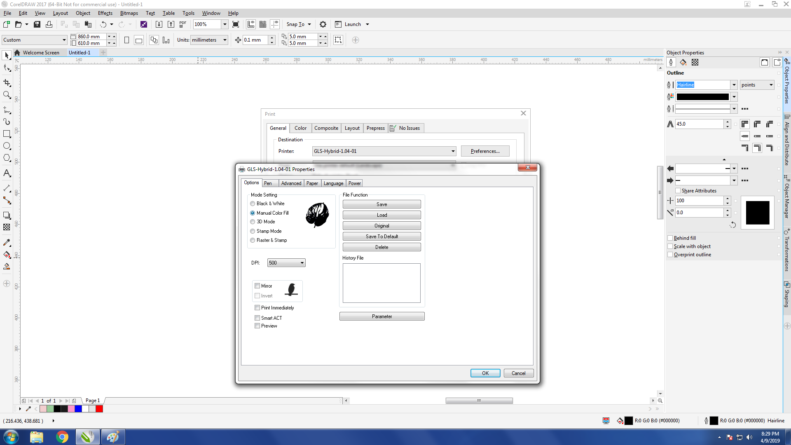Screen dimensions: 791x445
Task: Click the black outline color swatch
Action: click(702, 97)
